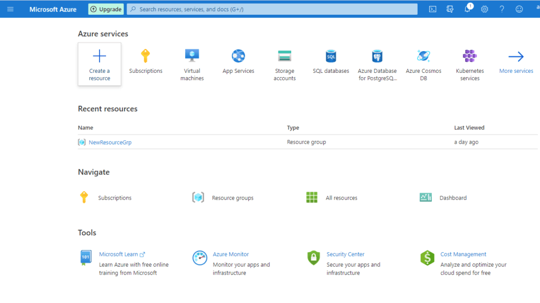Click Resource groups label
Image resolution: width=540 pixels, height=303 pixels.
click(233, 198)
